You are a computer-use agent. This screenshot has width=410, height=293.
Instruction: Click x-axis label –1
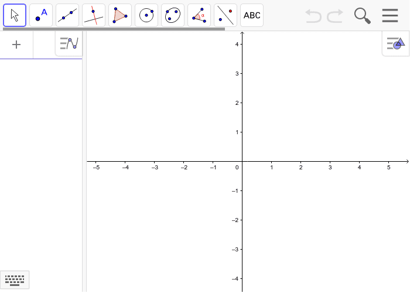[x=213, y=168]
